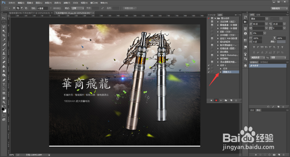Open the Info panel icon in dock
The width and height of the screenshot is (290, 157).
245,33
